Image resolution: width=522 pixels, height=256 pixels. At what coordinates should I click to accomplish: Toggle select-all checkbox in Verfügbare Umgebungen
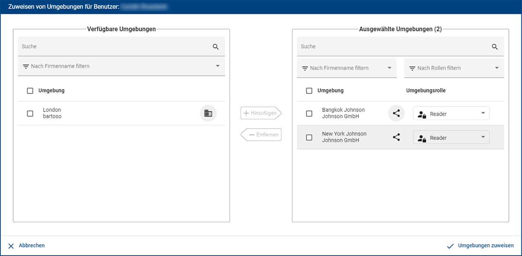click(x=30, y=91)
